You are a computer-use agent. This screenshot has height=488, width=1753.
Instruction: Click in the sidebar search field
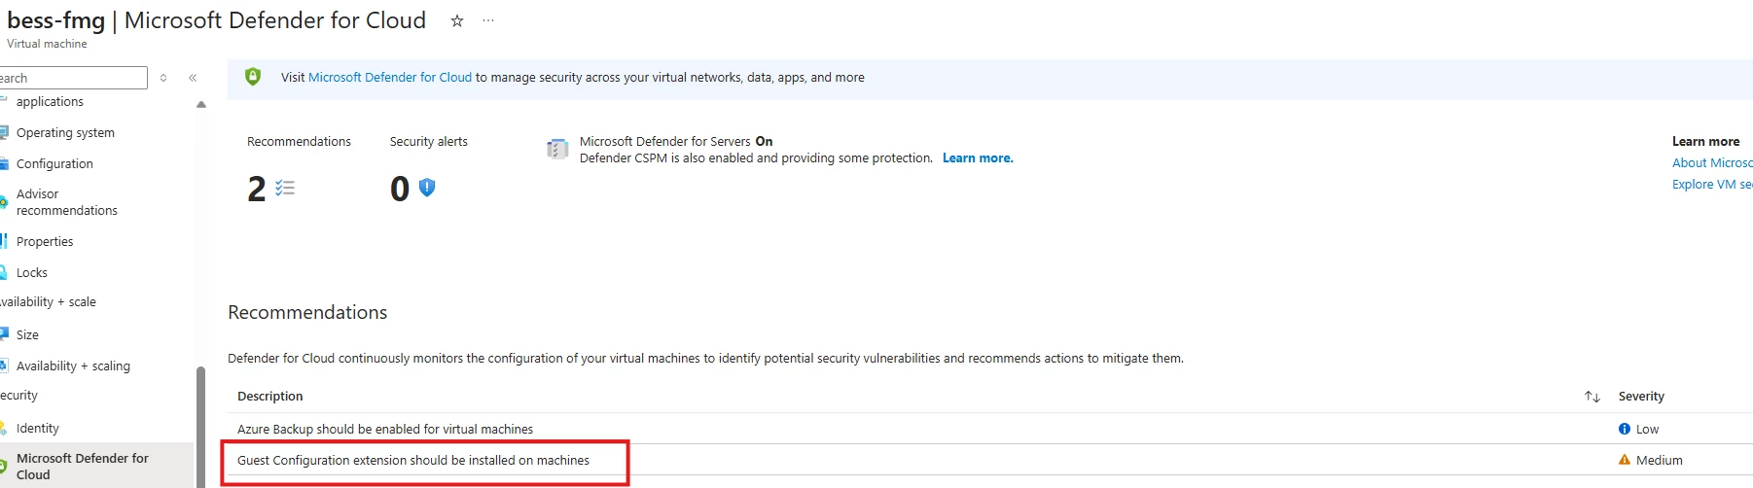[x=73, y=78]
